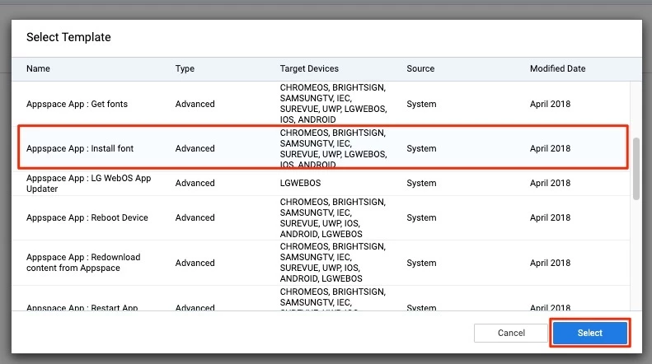The image size is (652, 364).
Task: Click the template list vertical scrollbar thumb
Action: [x=636, y=169]
